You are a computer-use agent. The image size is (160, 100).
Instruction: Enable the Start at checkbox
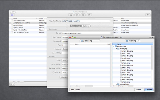tap(53, 72)
